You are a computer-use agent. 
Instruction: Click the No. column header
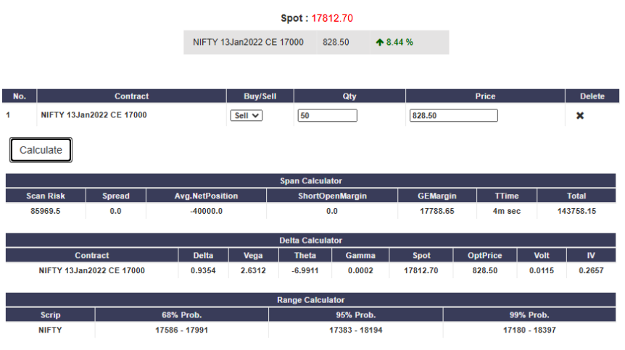(x=19, y=96)
